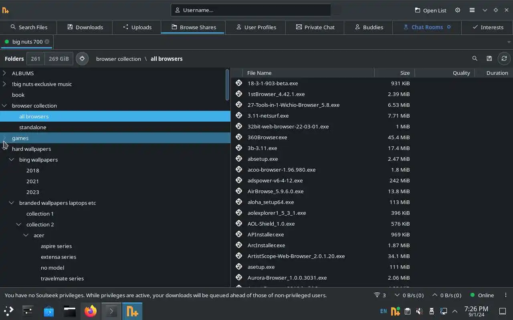Image resolution: width=513 pixels, height=320 pixels.
Task: Switch to the Uploads tab
Action: [x=137, y=27]
